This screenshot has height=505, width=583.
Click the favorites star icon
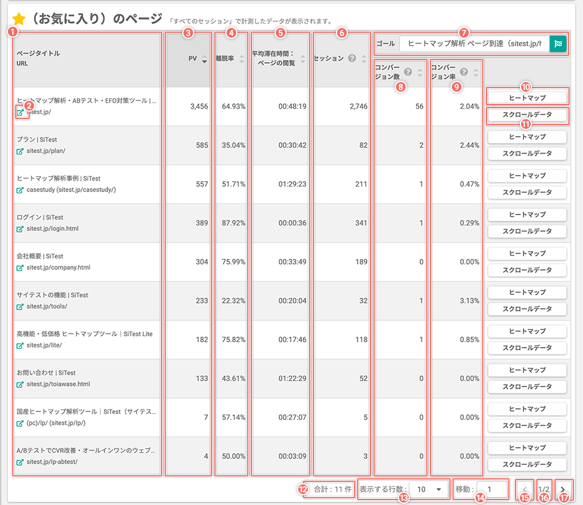(x=19, y=19)
